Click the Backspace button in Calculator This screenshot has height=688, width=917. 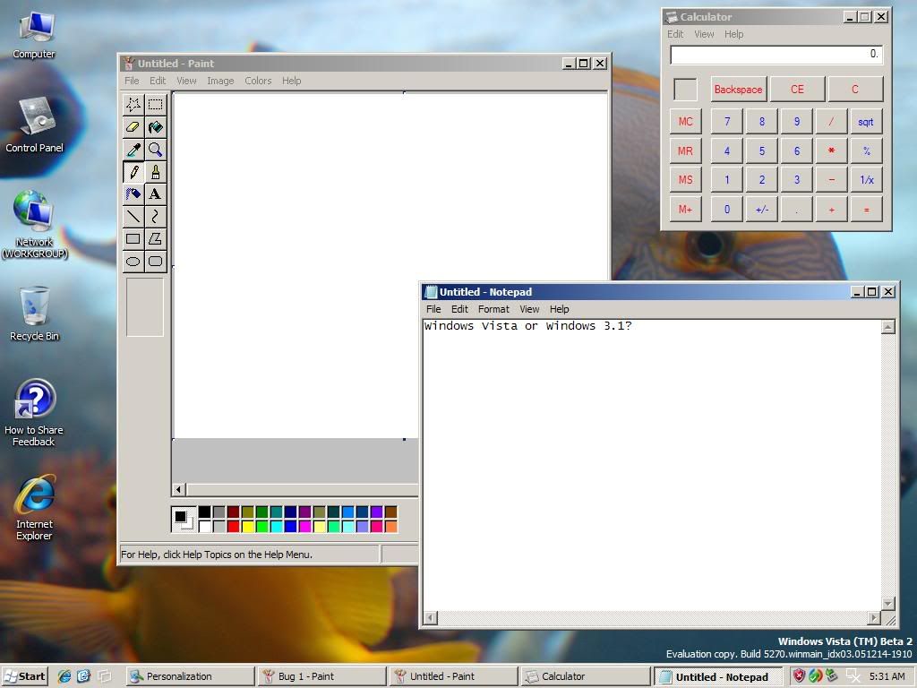738,90
